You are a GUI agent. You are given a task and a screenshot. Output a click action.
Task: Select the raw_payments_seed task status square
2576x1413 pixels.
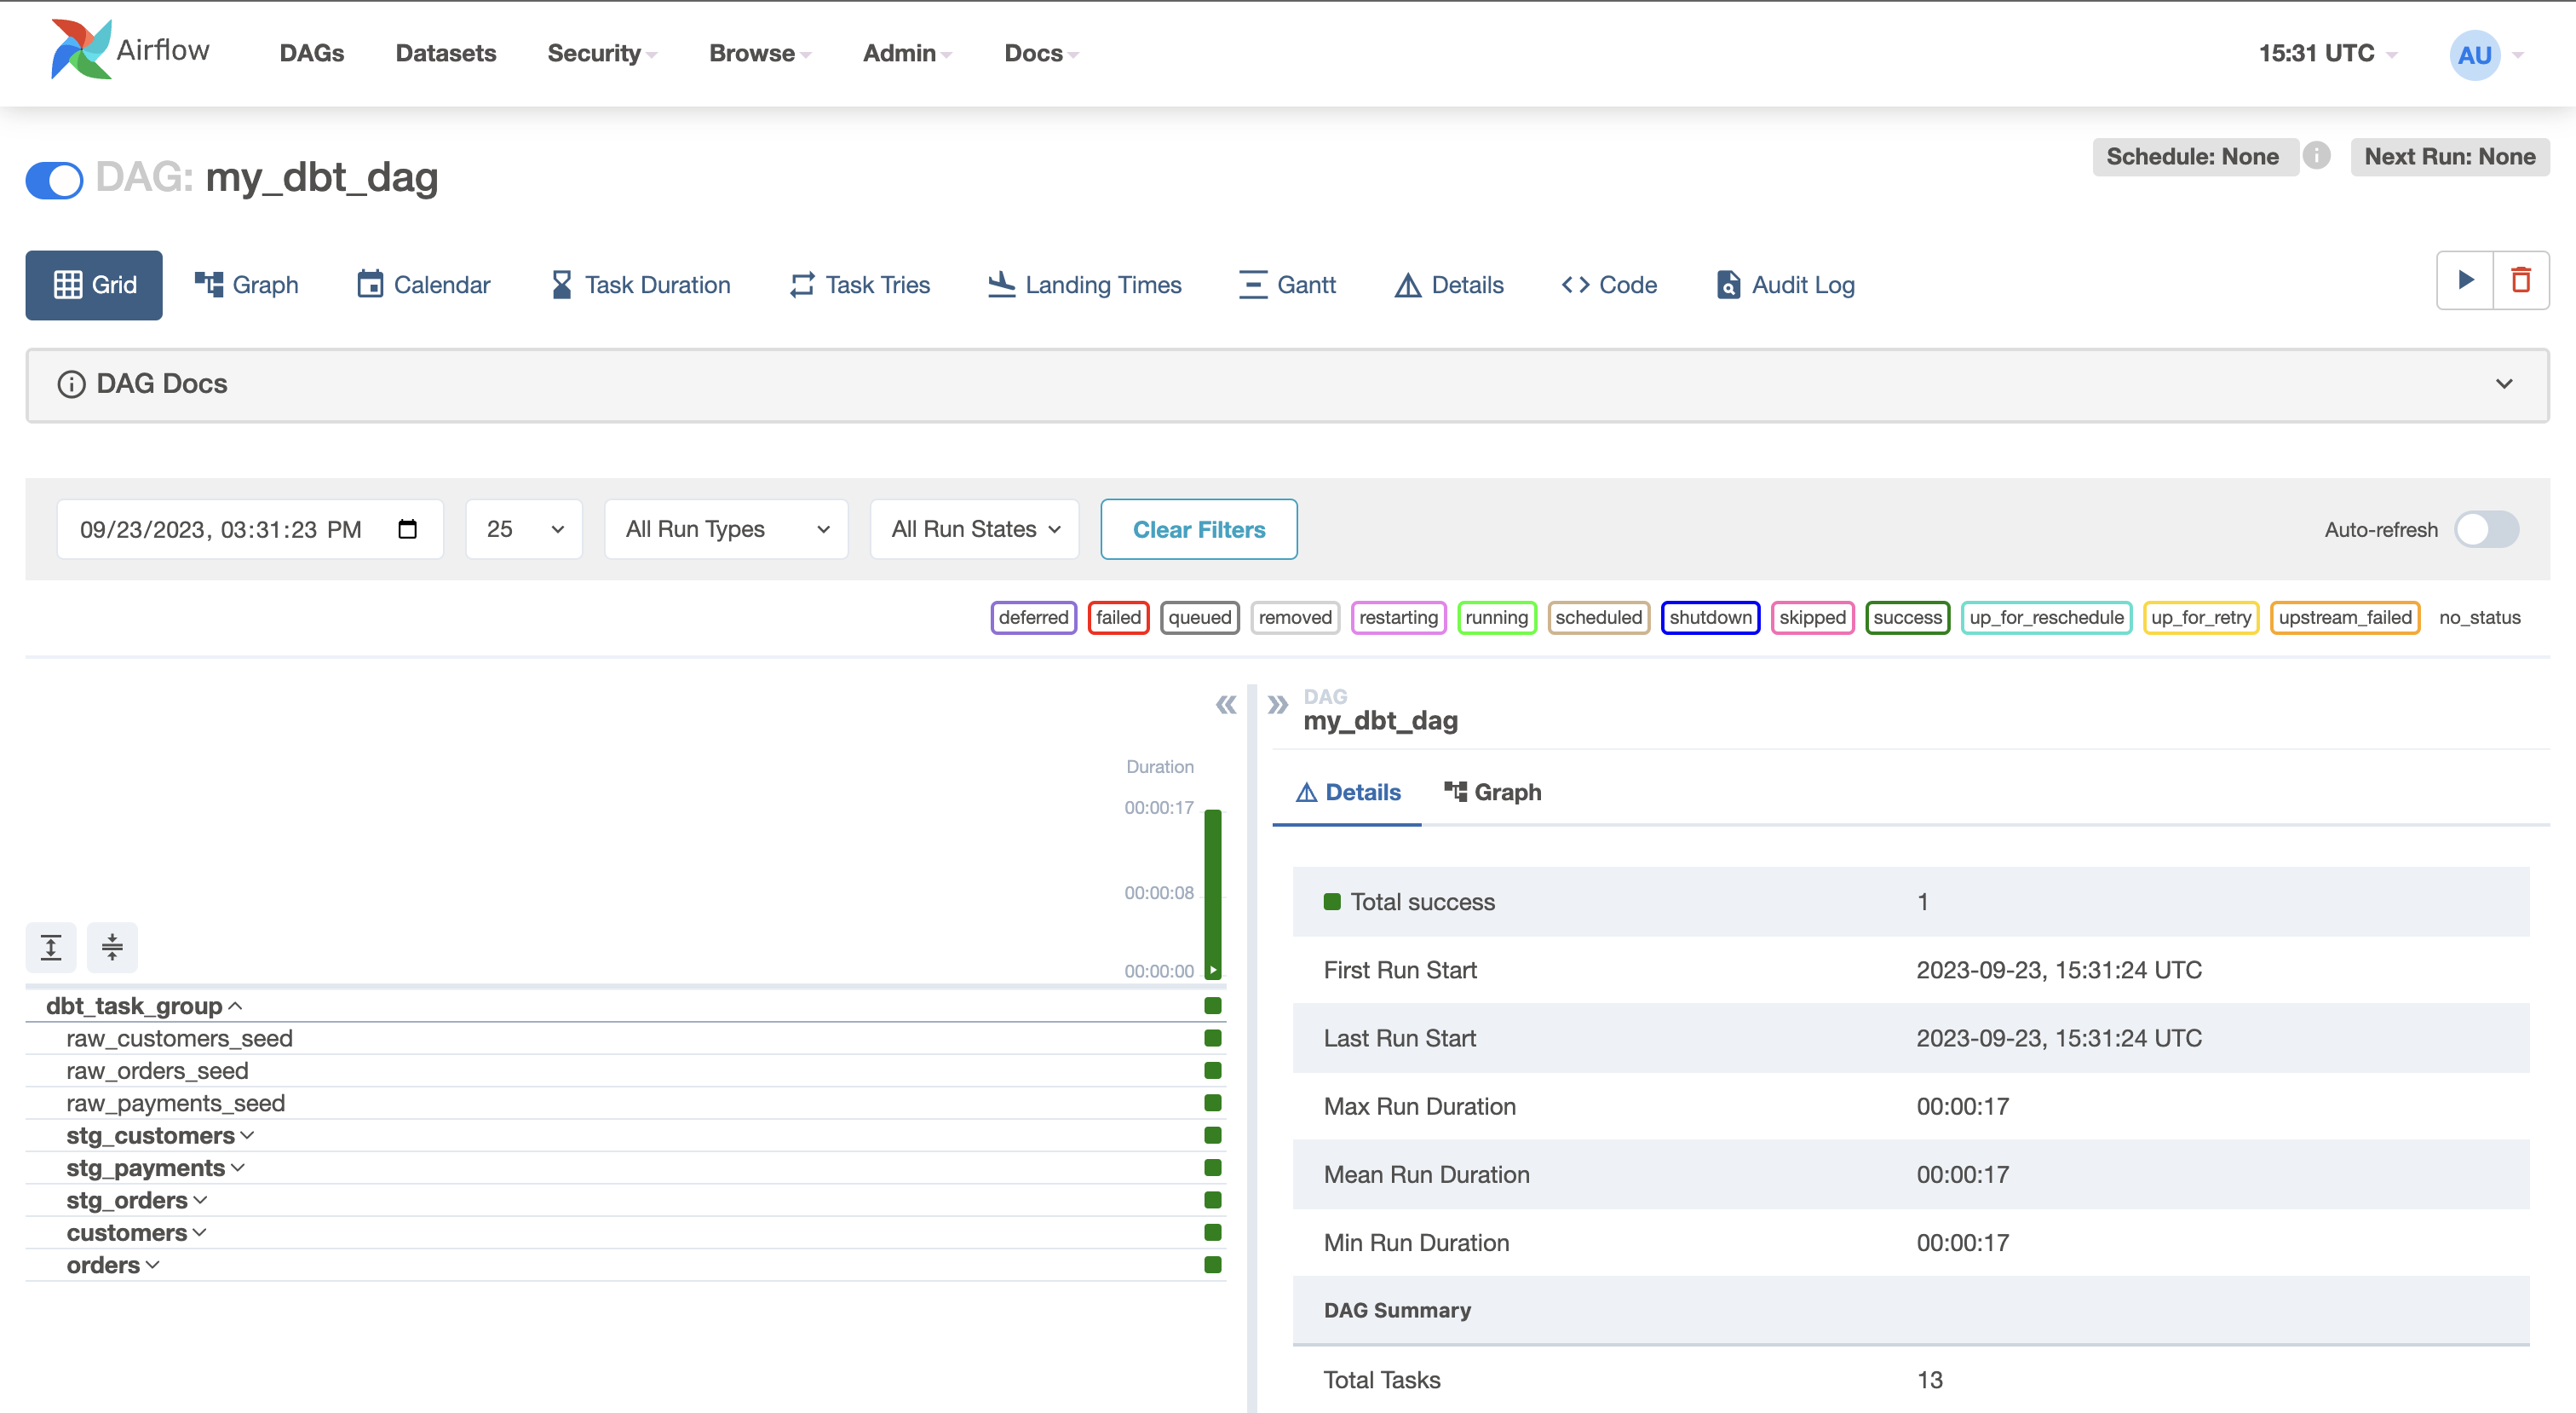[1213, 1103]
